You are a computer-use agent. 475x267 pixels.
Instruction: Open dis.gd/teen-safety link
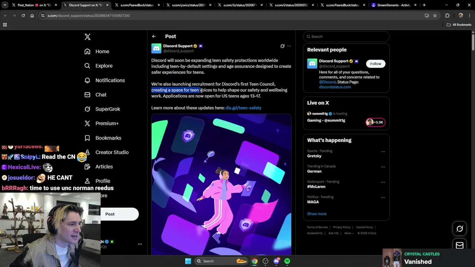pos(243,108)
